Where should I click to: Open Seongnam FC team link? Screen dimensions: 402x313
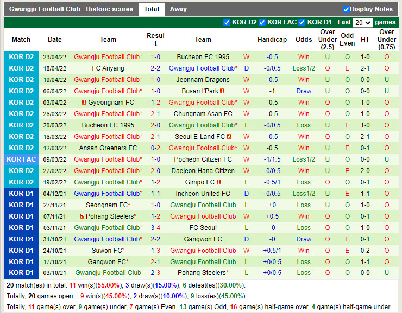click(106, 205)
